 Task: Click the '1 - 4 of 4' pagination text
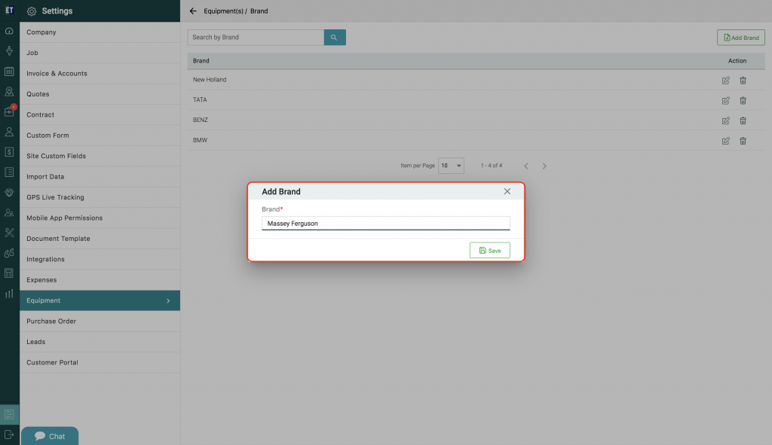pos(492,166)
